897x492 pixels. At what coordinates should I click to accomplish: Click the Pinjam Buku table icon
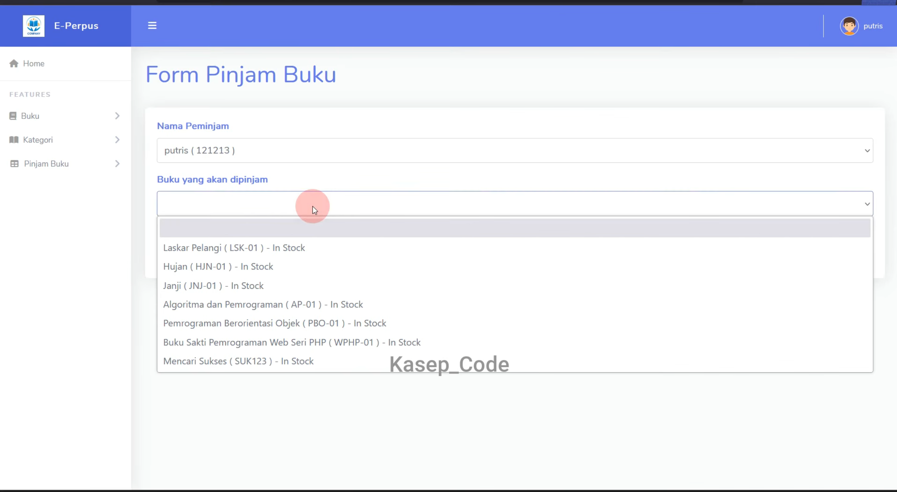click(x=14, y=164)
